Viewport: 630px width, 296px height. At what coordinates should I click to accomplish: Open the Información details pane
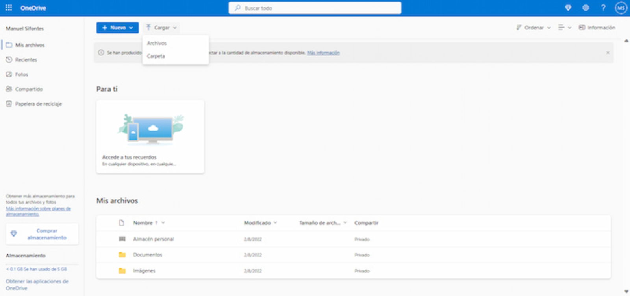(597, 28)
